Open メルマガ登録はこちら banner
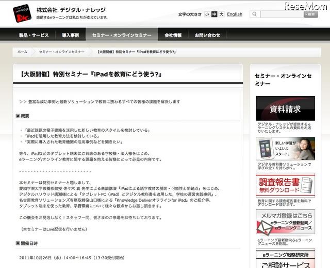Viewport: 330px width, 268px height. [285, 222]
